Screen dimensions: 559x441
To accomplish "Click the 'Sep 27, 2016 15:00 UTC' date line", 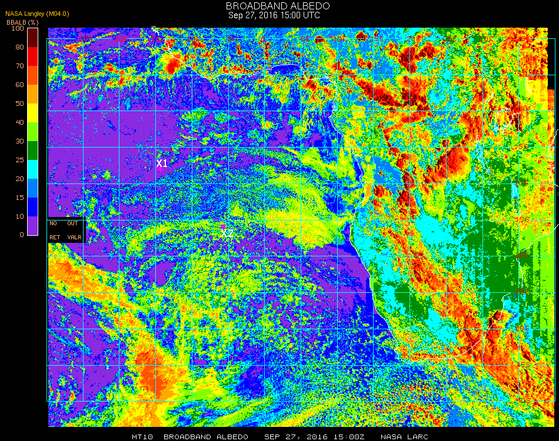I will tap(274, 15).
